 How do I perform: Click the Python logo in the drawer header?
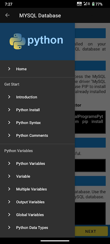click(x=36, y=41)
